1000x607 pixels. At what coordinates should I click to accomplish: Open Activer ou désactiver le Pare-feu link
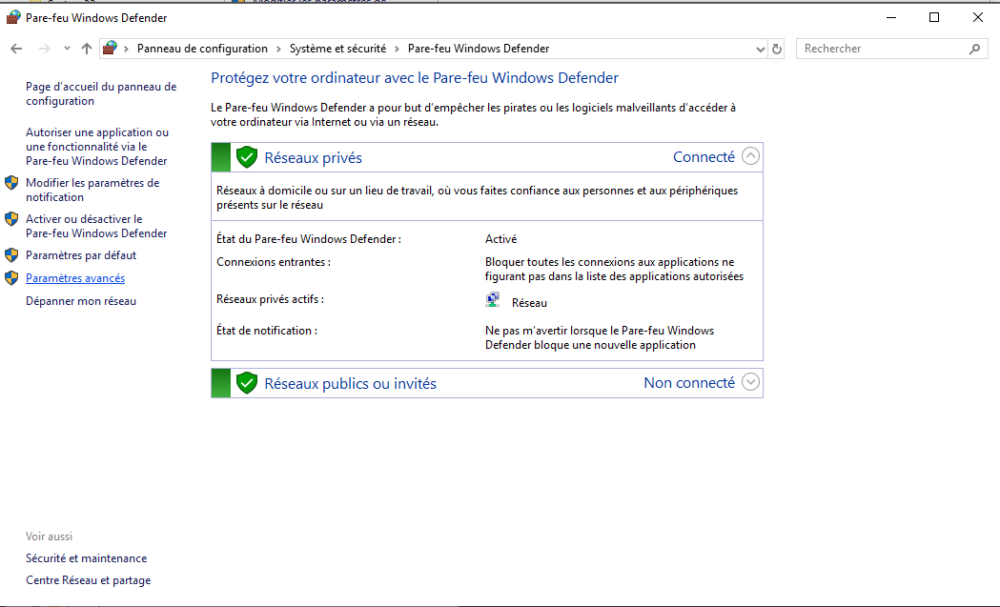click(x=95, y=226)
